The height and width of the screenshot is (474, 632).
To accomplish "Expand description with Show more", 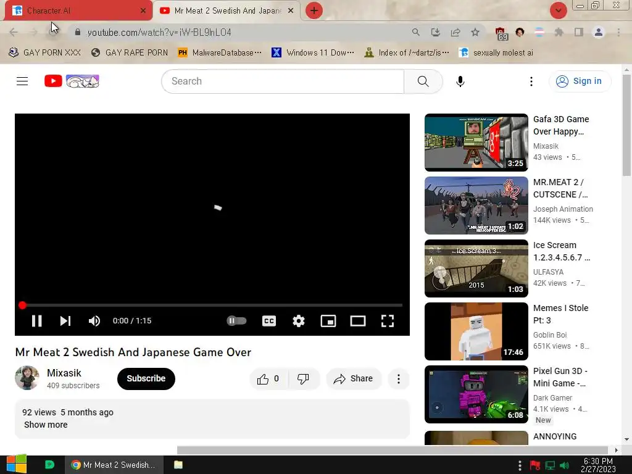I will tap(46, 425).
